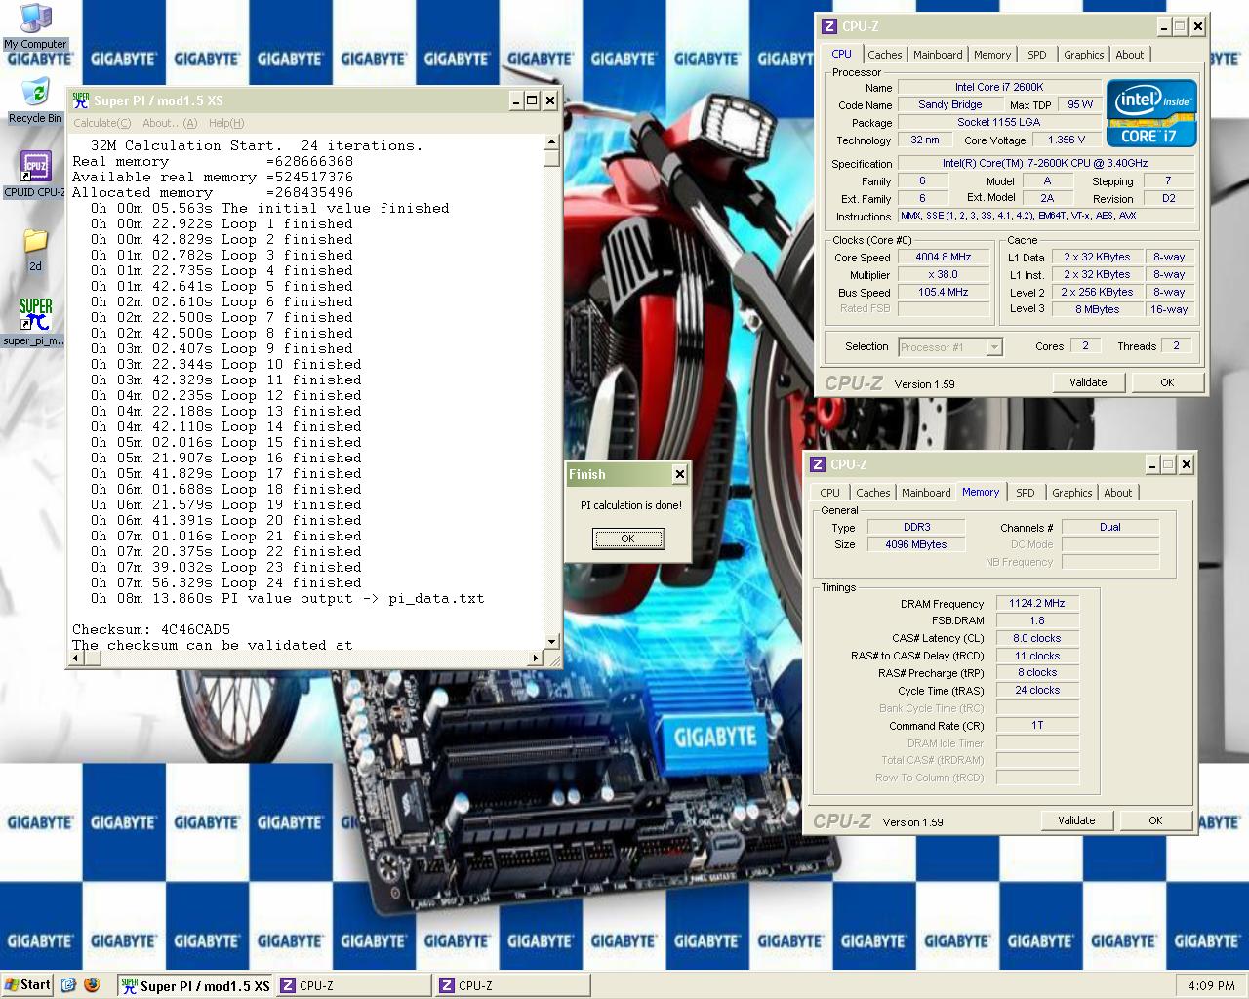This screenshot has height=999, width=1249.
Task: Close the Finish dialog
Action: point(680,474)
